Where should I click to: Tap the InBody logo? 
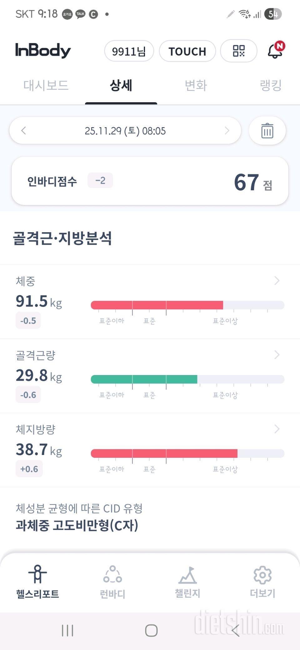(43, 51)
